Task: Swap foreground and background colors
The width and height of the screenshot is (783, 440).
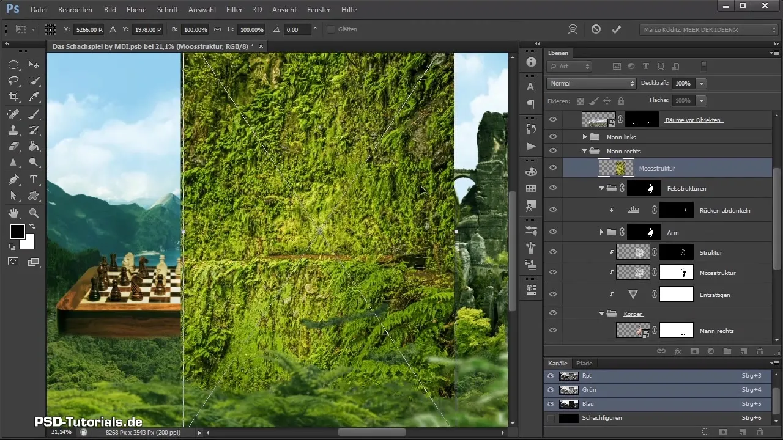Action: tap(32, 227)
